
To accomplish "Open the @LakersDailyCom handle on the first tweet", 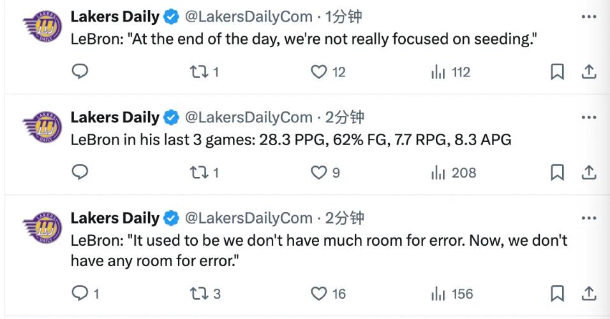I will (249, 17).
